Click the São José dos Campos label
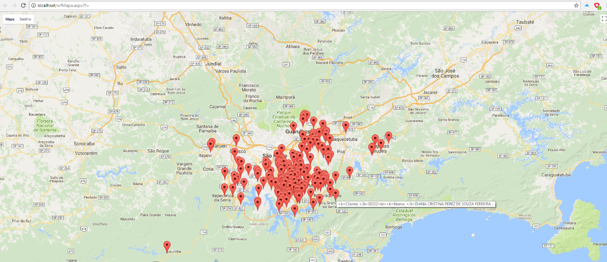607x262 pixels. point(445,73)
